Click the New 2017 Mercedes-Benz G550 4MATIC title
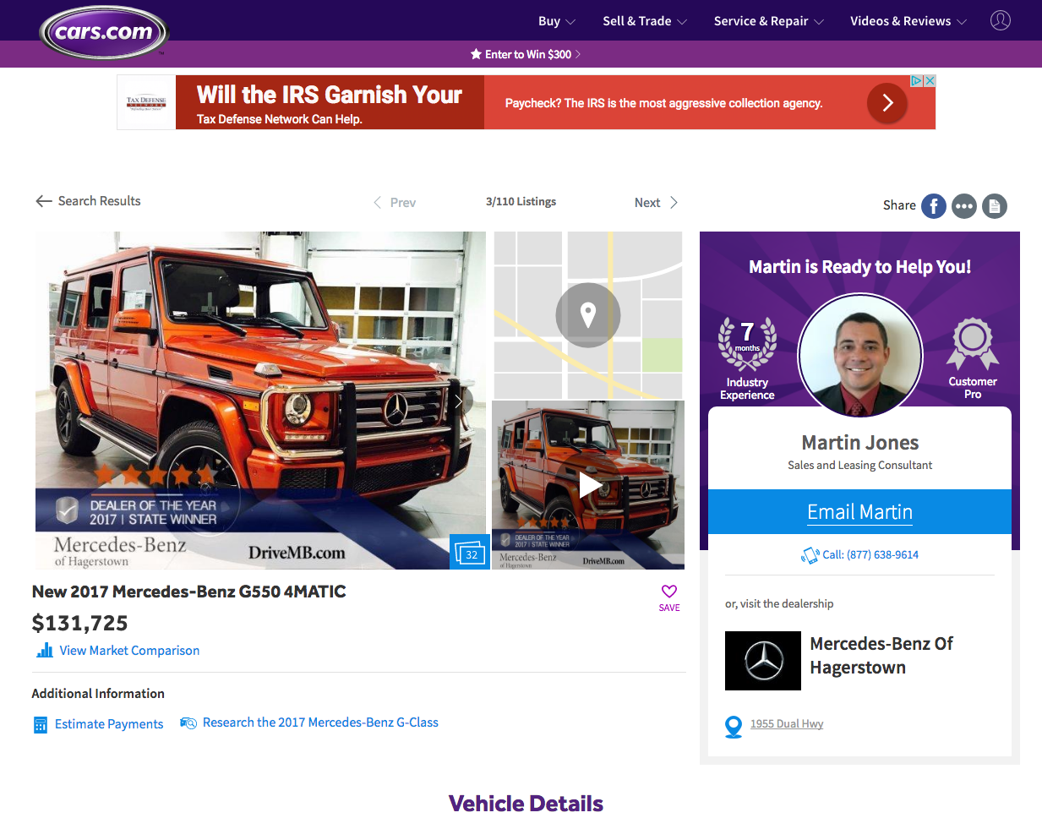Image resolution: width=1042 pixels, height=829 pixels. (x=189, y=592)
